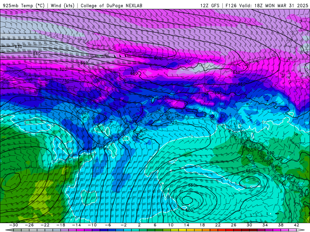The image size is (310, 232).
Task: Select the '-18' legend label
Action: tap(61, 225)
